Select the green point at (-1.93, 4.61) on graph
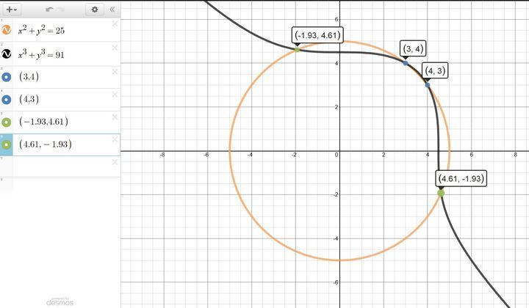Viewport: 529px width, 308px height. tap(296, 49)
